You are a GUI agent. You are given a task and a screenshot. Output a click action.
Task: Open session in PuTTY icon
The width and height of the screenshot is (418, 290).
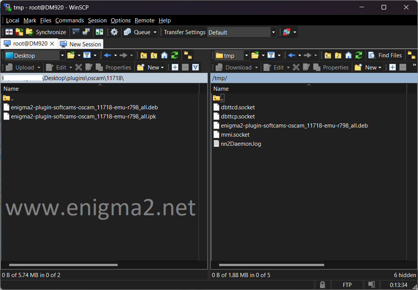point(86,32)
